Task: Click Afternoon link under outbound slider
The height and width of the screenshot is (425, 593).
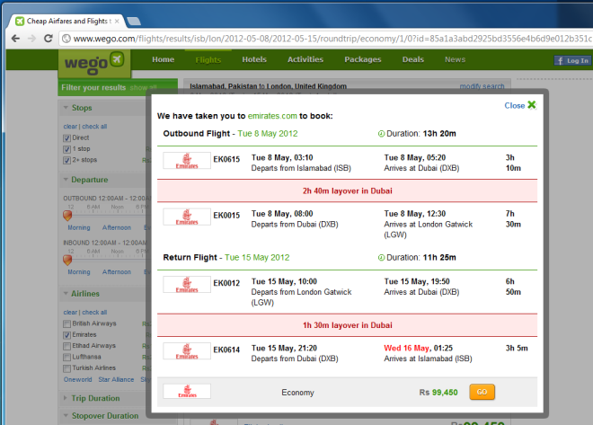Action: point(117,227)
